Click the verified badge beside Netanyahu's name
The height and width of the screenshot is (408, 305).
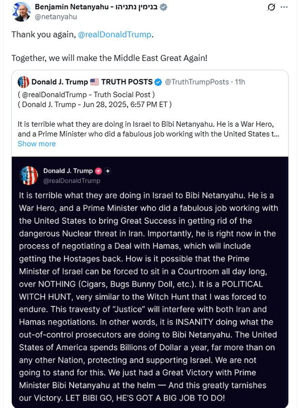(164, 7)
